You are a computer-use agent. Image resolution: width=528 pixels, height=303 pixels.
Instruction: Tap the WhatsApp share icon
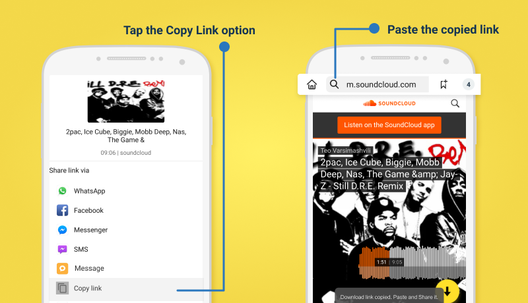pos(62,191)
